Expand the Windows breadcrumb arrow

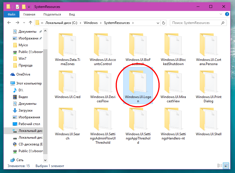[x=101, y=23]
